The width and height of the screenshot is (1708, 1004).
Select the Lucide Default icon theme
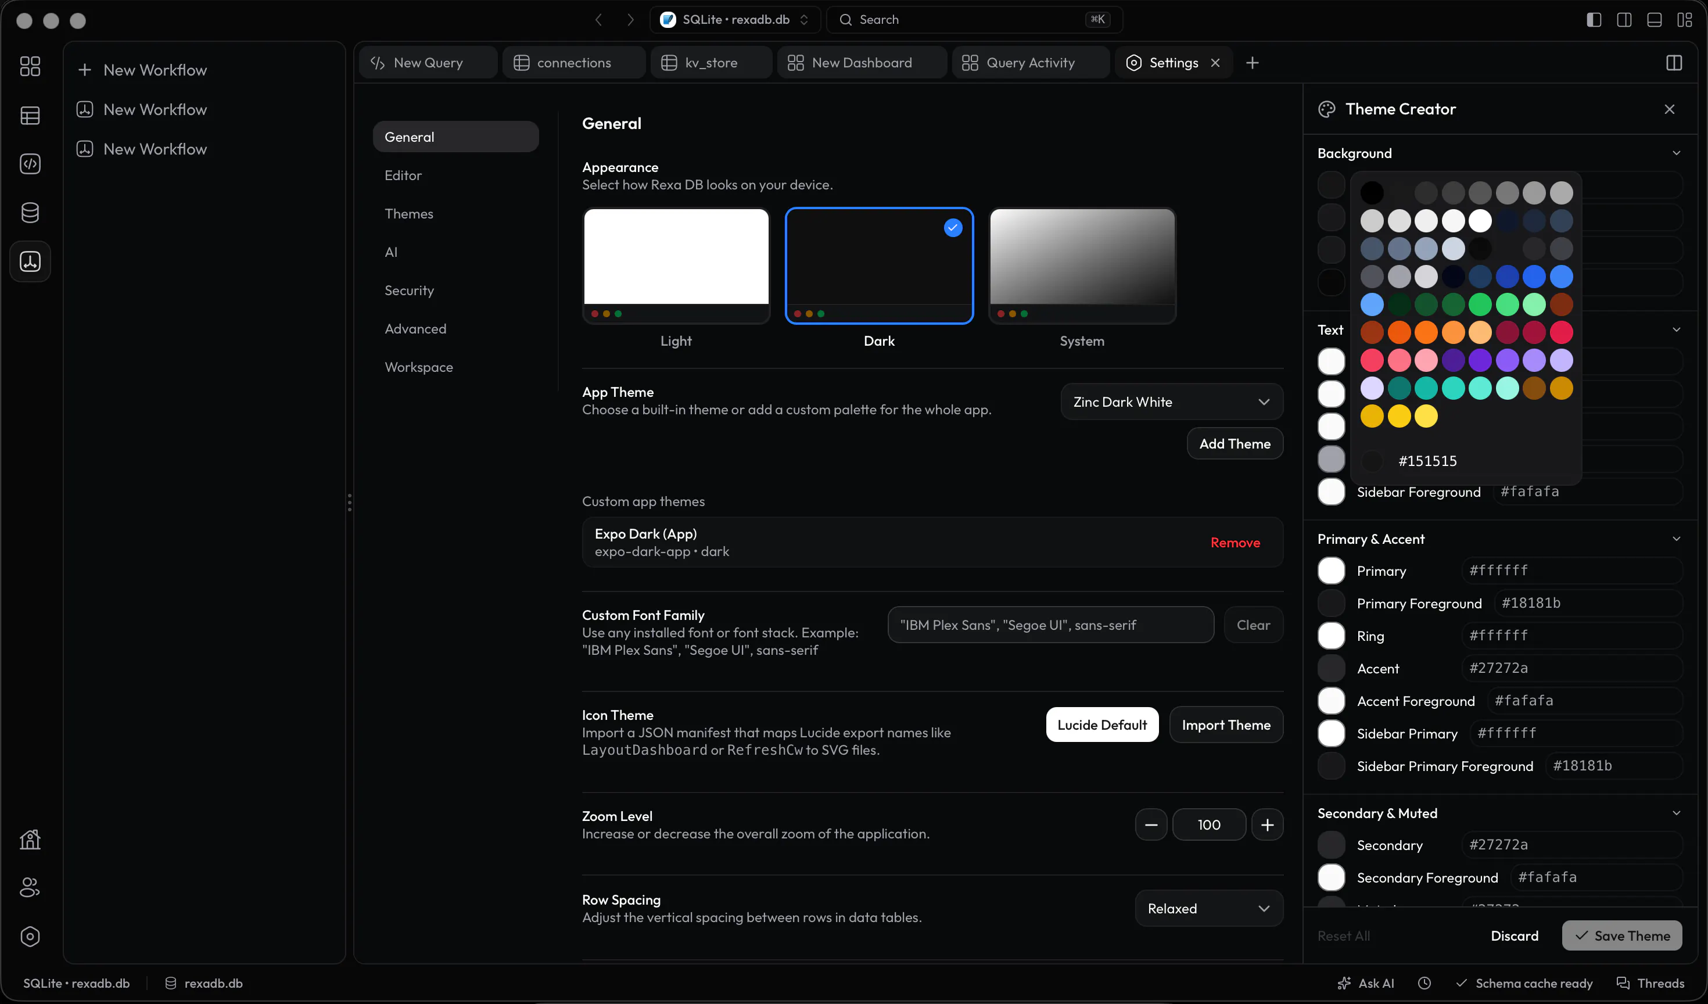click(x=1102, y=724)
